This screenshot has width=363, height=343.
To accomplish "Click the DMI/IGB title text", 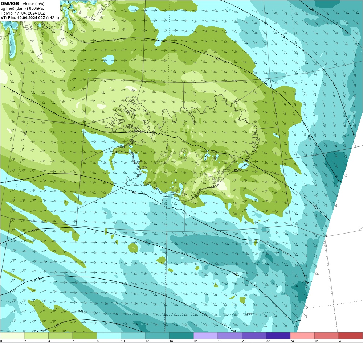I will pyautogui.click(x=10, y=4).
